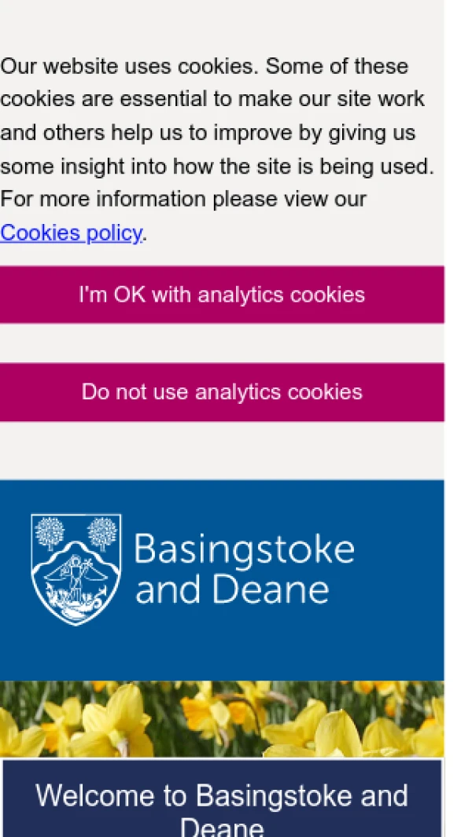Click "and Deane" text in the logo
The height and width of the screenshot is (837, 472).
click(x=232, y=589)
